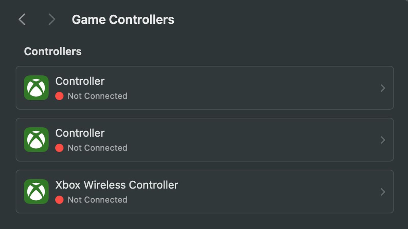Click the Xbox Wireless Controller's Xbox logo icon
The height and width of the screenshot is (229, 408).
pyautogui.click(x=36, y=192)
